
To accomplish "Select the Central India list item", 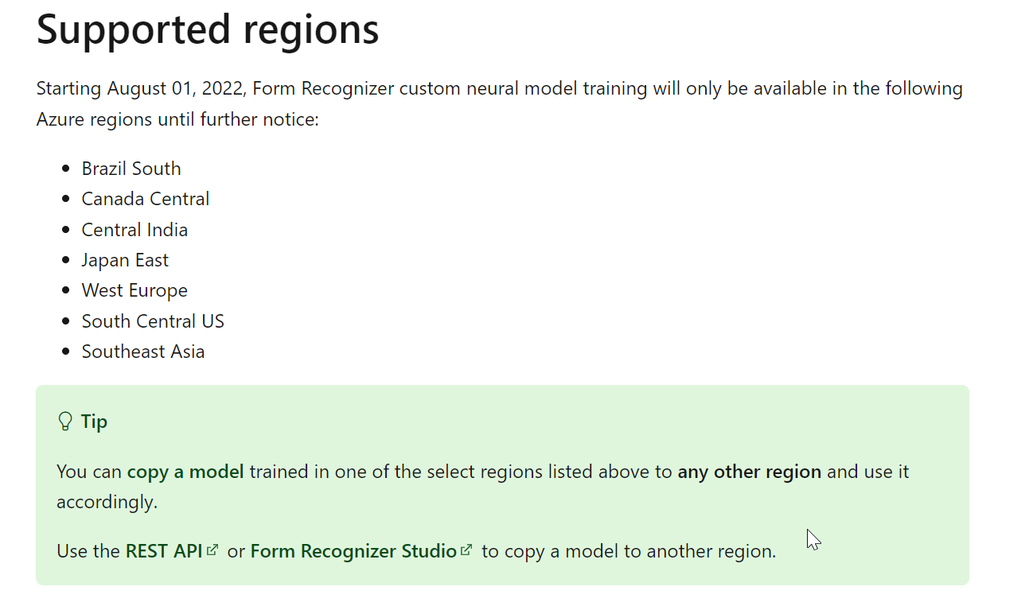I will coord(134,230).
